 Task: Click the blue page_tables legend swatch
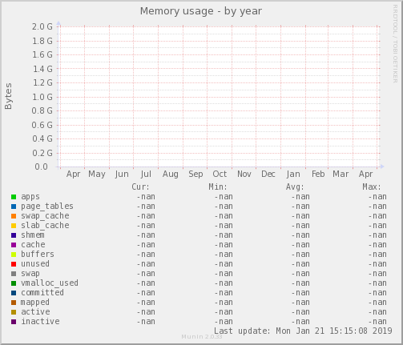click(14, 207)
